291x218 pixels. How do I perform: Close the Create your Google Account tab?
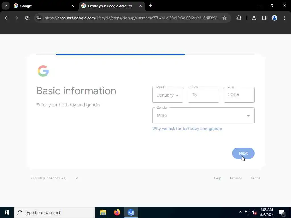tap(140, 6)
